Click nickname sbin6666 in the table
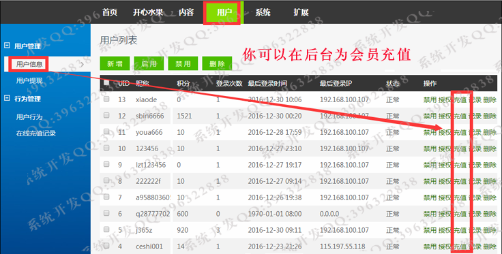This screenshot has width=502, height=254. tap(149, 116)
